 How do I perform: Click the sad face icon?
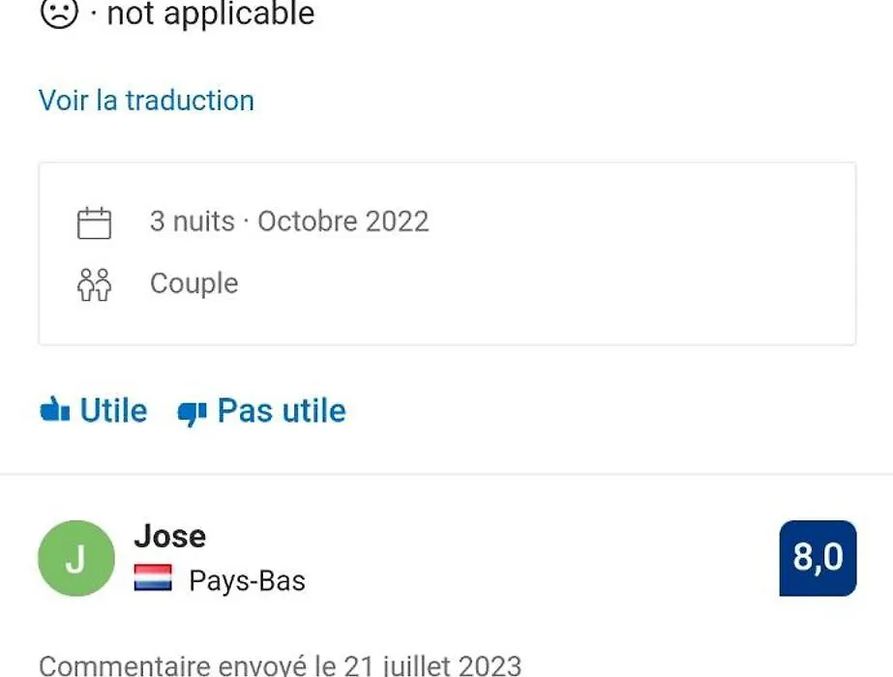[x=59, y=12]
